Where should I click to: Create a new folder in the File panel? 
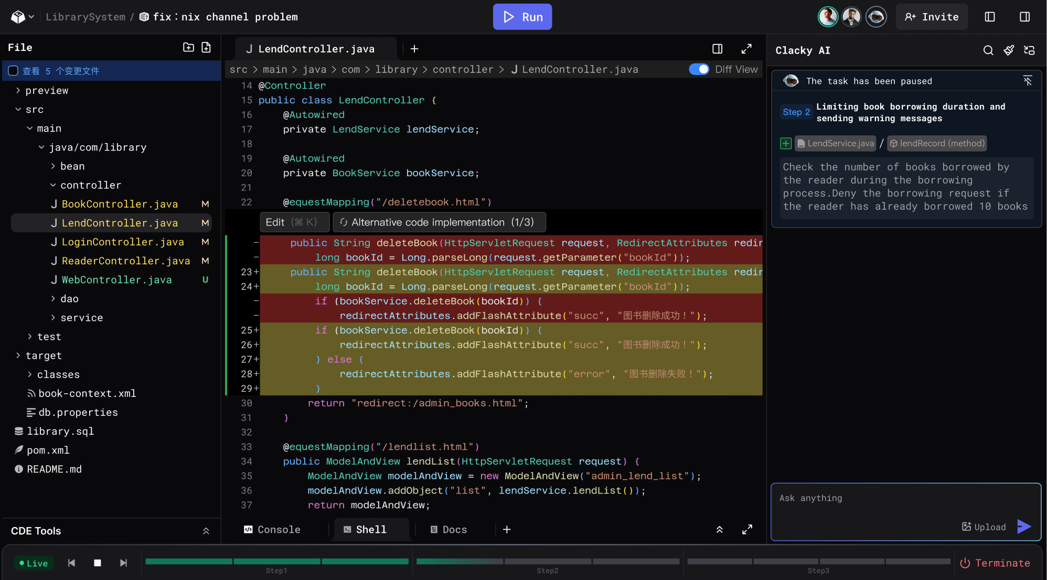(188, 47)
